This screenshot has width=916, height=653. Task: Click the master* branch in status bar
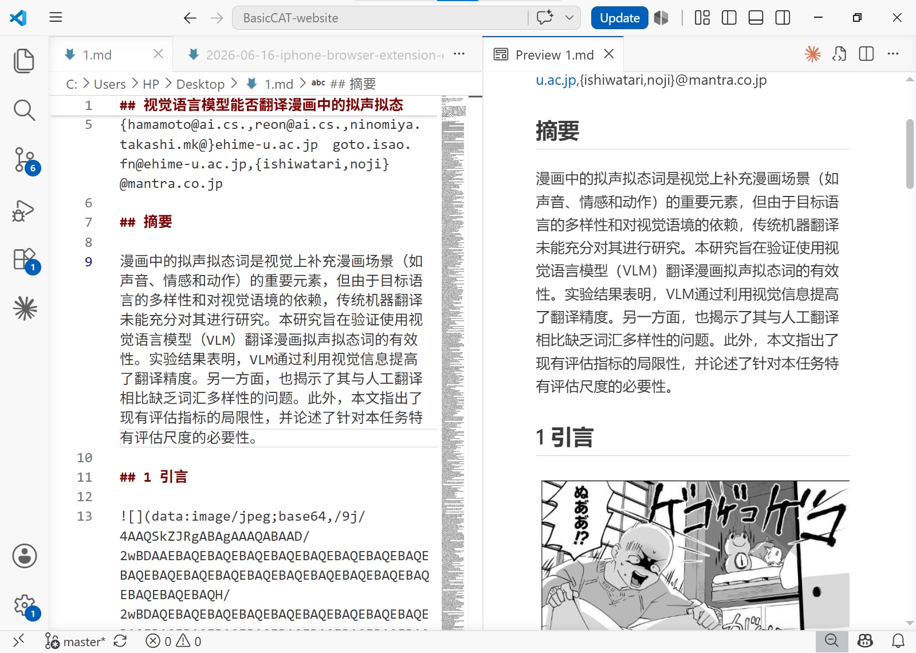pos(76,642)
